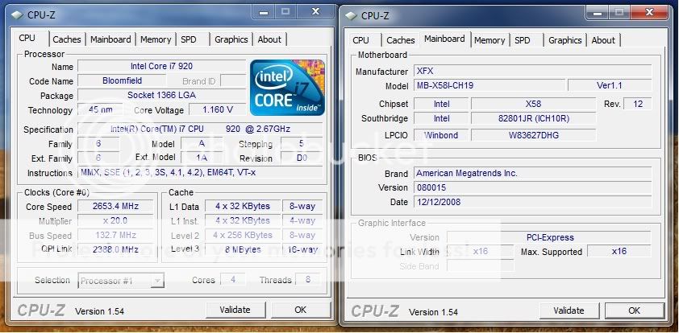Click Max. Supported value x16
679x333 pixels.
[619, 252]
